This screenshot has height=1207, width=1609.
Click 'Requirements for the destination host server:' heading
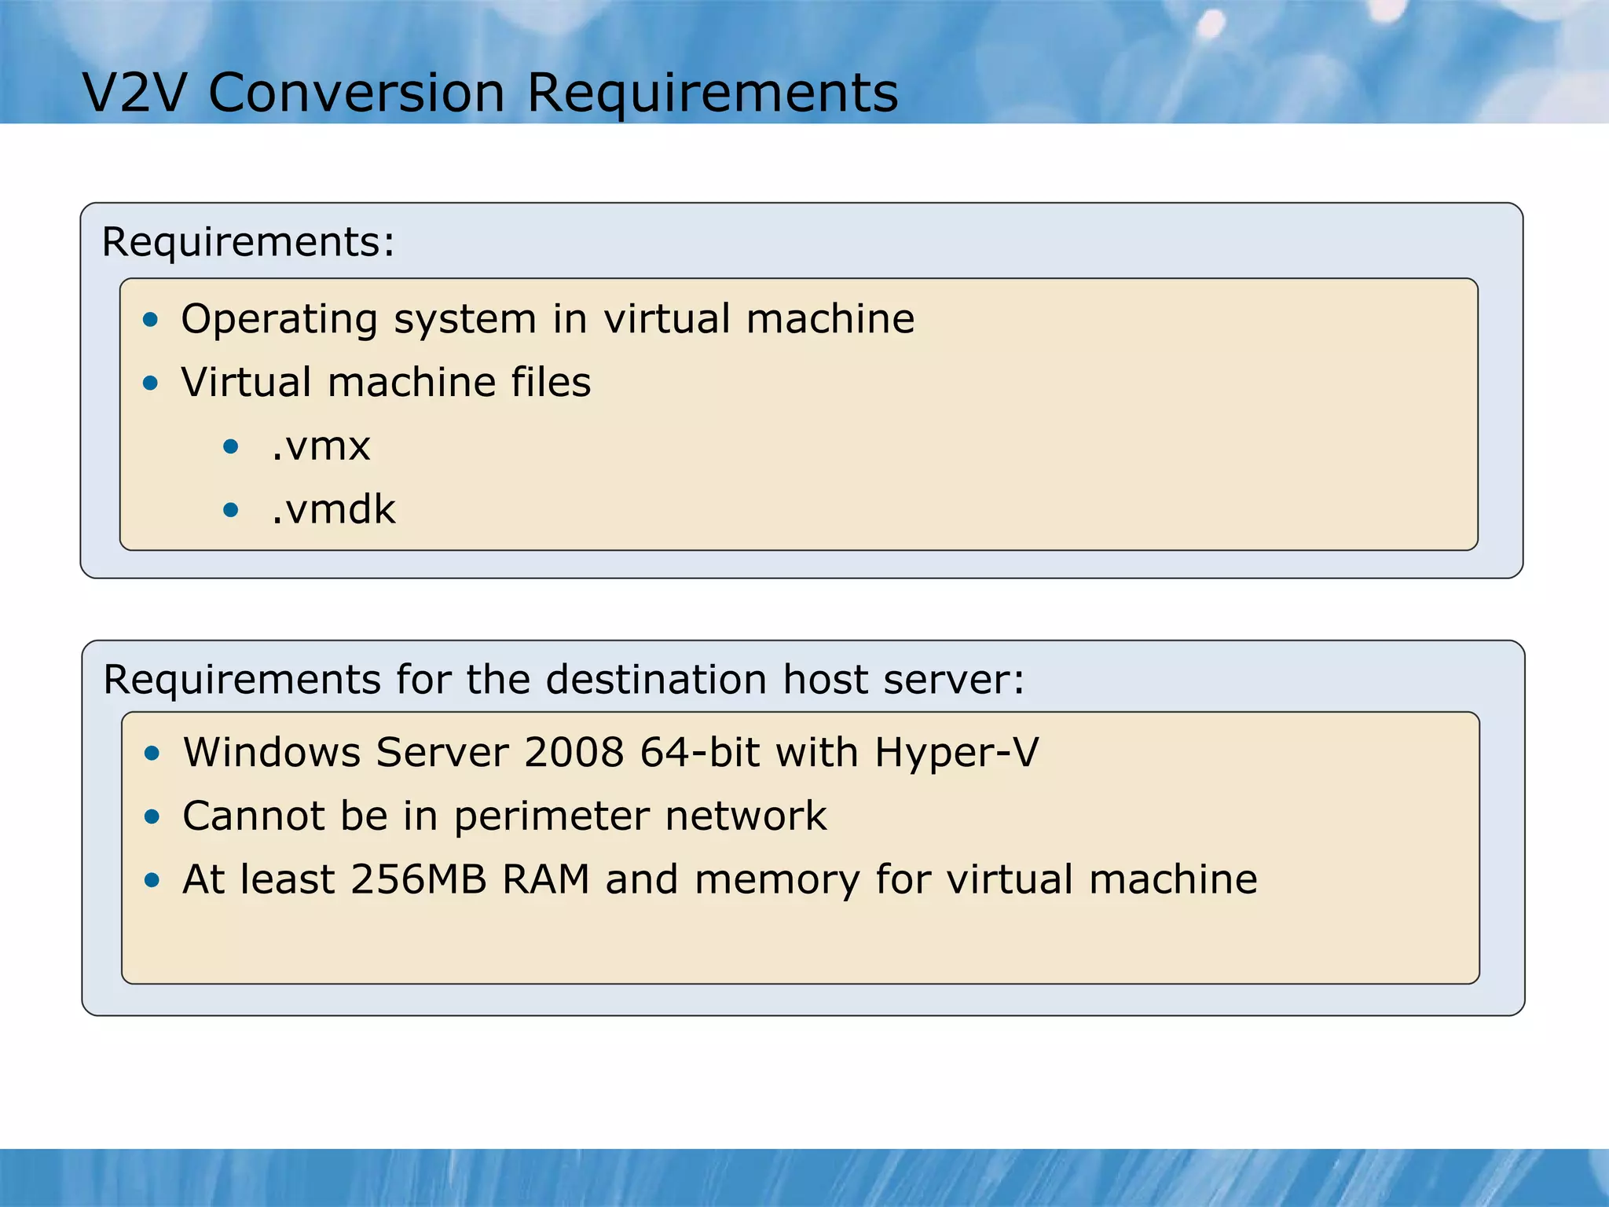(564, 679)
